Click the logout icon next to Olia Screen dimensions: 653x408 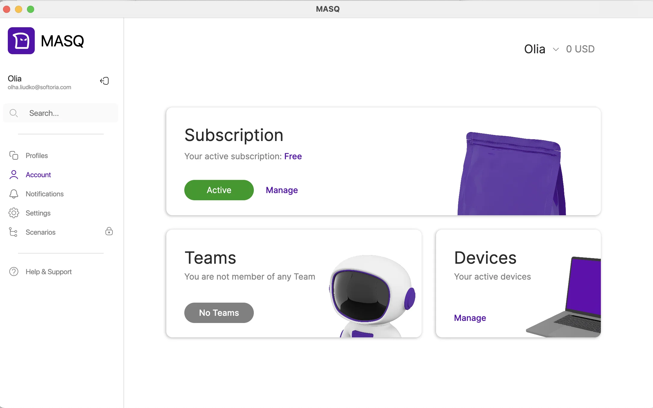104,81
